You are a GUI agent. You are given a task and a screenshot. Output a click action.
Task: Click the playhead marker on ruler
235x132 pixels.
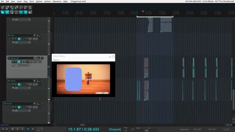pyautogui.click(x=143, y=11)
